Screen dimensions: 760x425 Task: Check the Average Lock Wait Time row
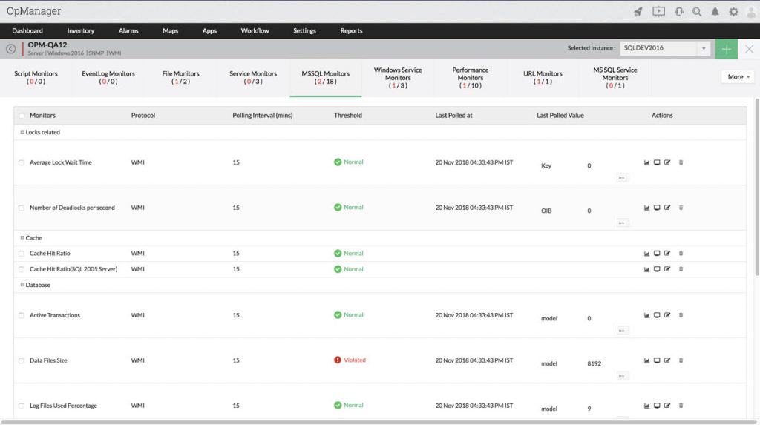(22, 163)
